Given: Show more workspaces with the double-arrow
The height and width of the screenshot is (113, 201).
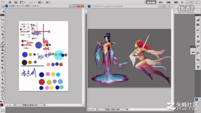Looking at the screenshot, I should (182, 2).
